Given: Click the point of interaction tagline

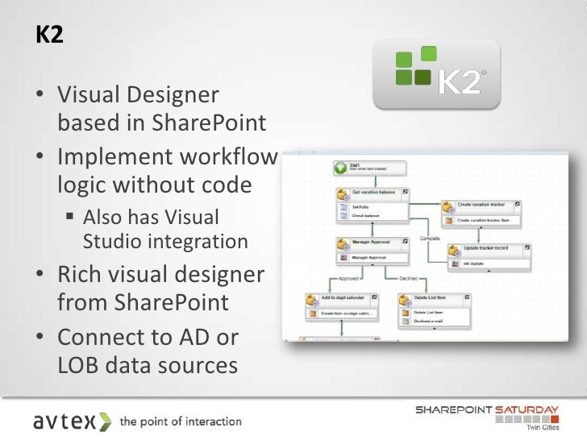Looking at the screenshot, I should 181,421.
